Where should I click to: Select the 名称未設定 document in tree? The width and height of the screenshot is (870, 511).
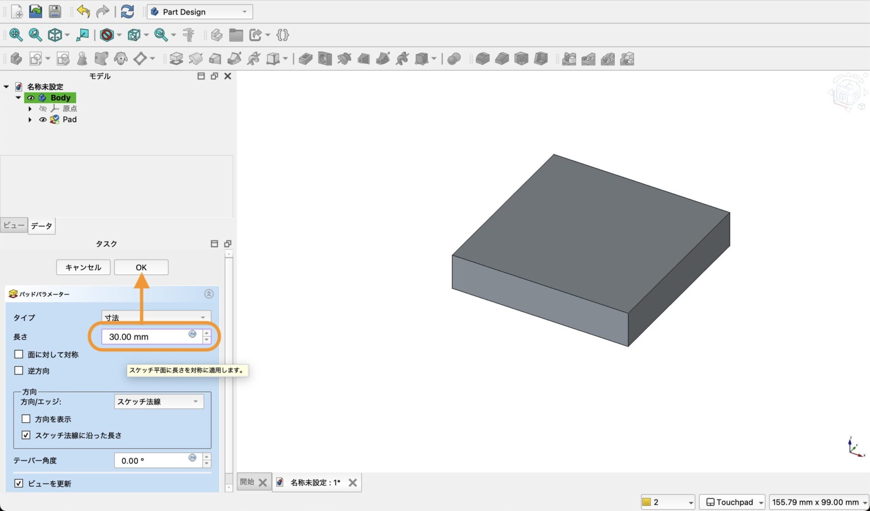(x=45, y=87)
